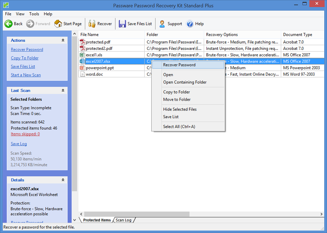Image resolution: width=327 pixels, height=233 pixels.
Task: Open the File menu
Action: 8,14
